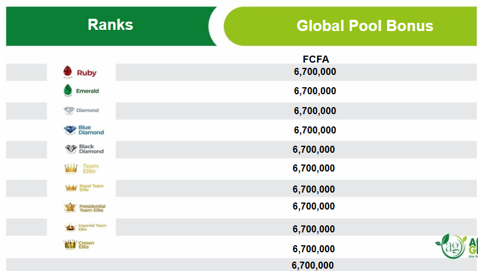478x271 pixels.
Task: Click the Blue Diamond gem icon
Action: tap(70, 129)
